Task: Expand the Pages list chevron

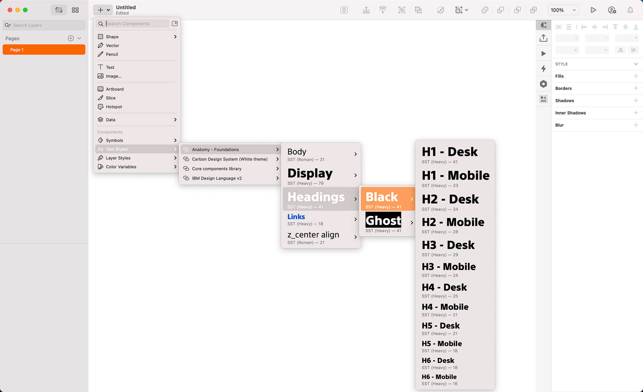Action: point(79,38)
